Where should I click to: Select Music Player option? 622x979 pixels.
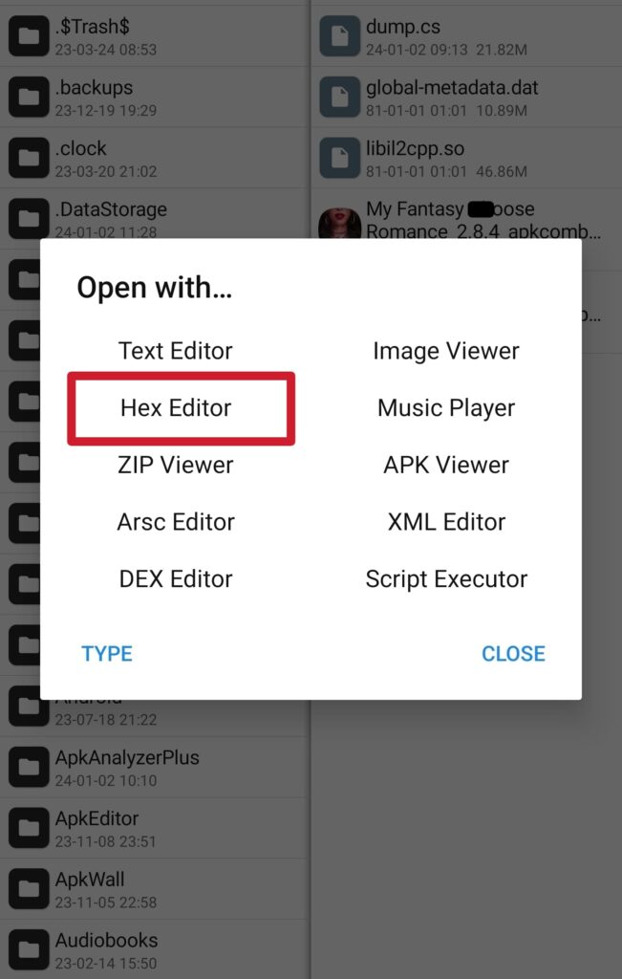pos(446,407)
